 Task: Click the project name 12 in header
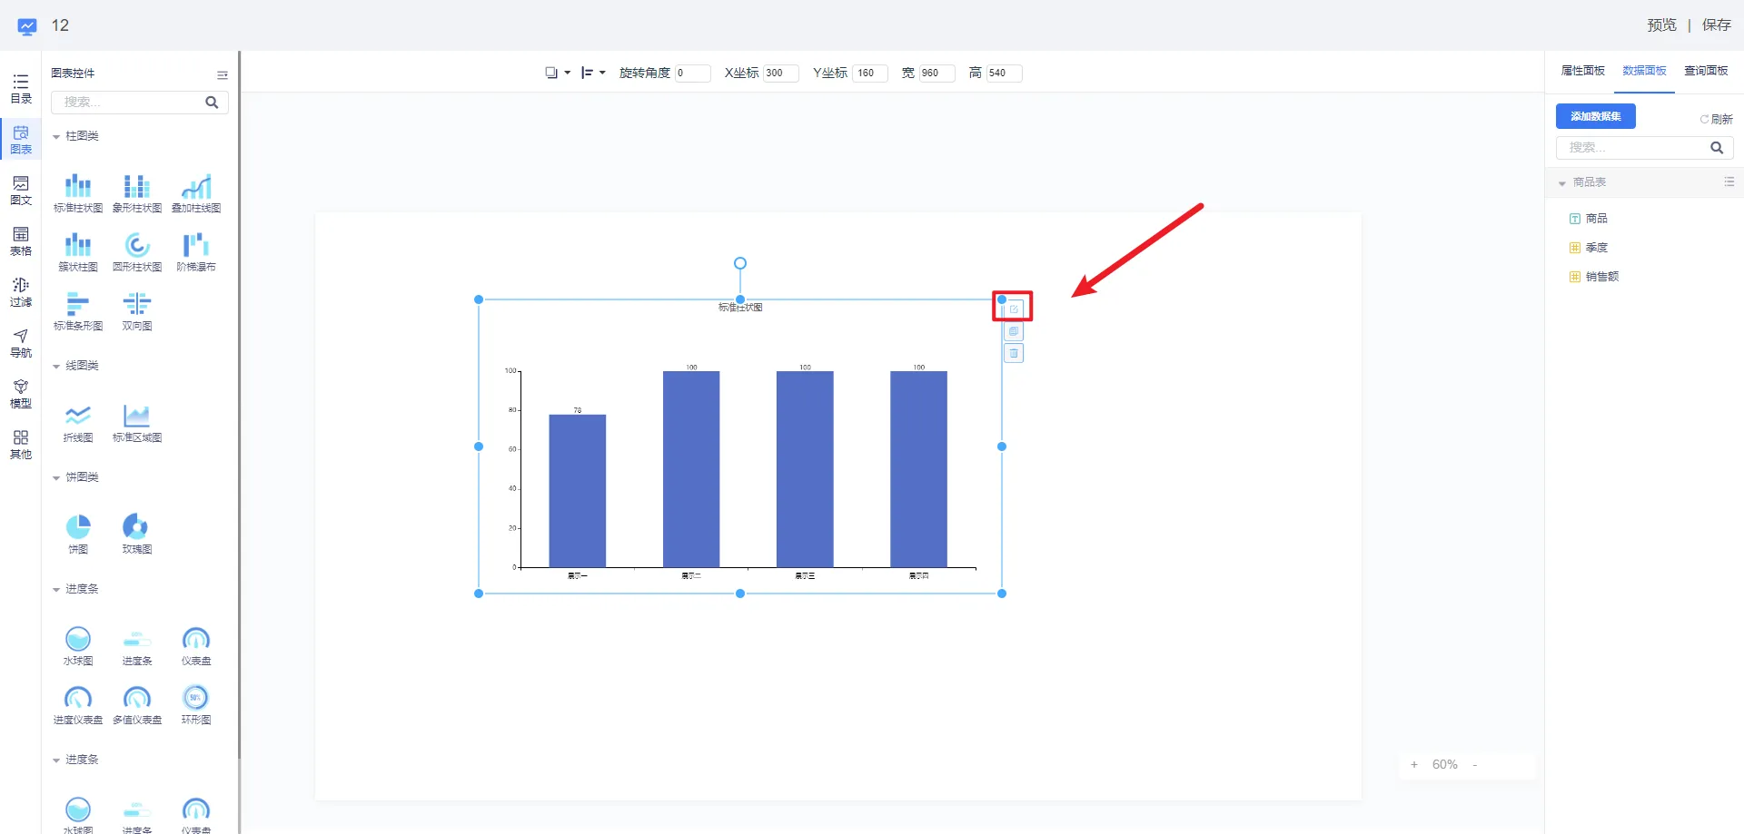click(60, 25)
